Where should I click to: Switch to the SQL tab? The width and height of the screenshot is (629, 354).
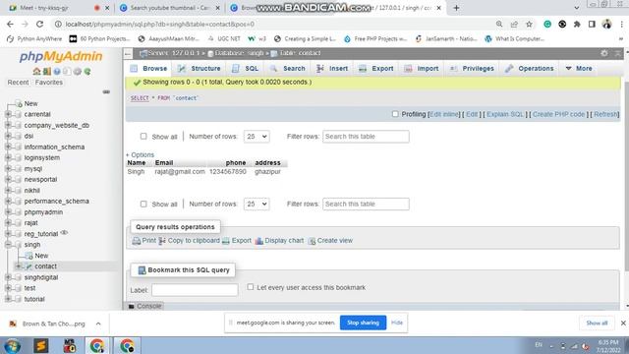coord(246,68)
